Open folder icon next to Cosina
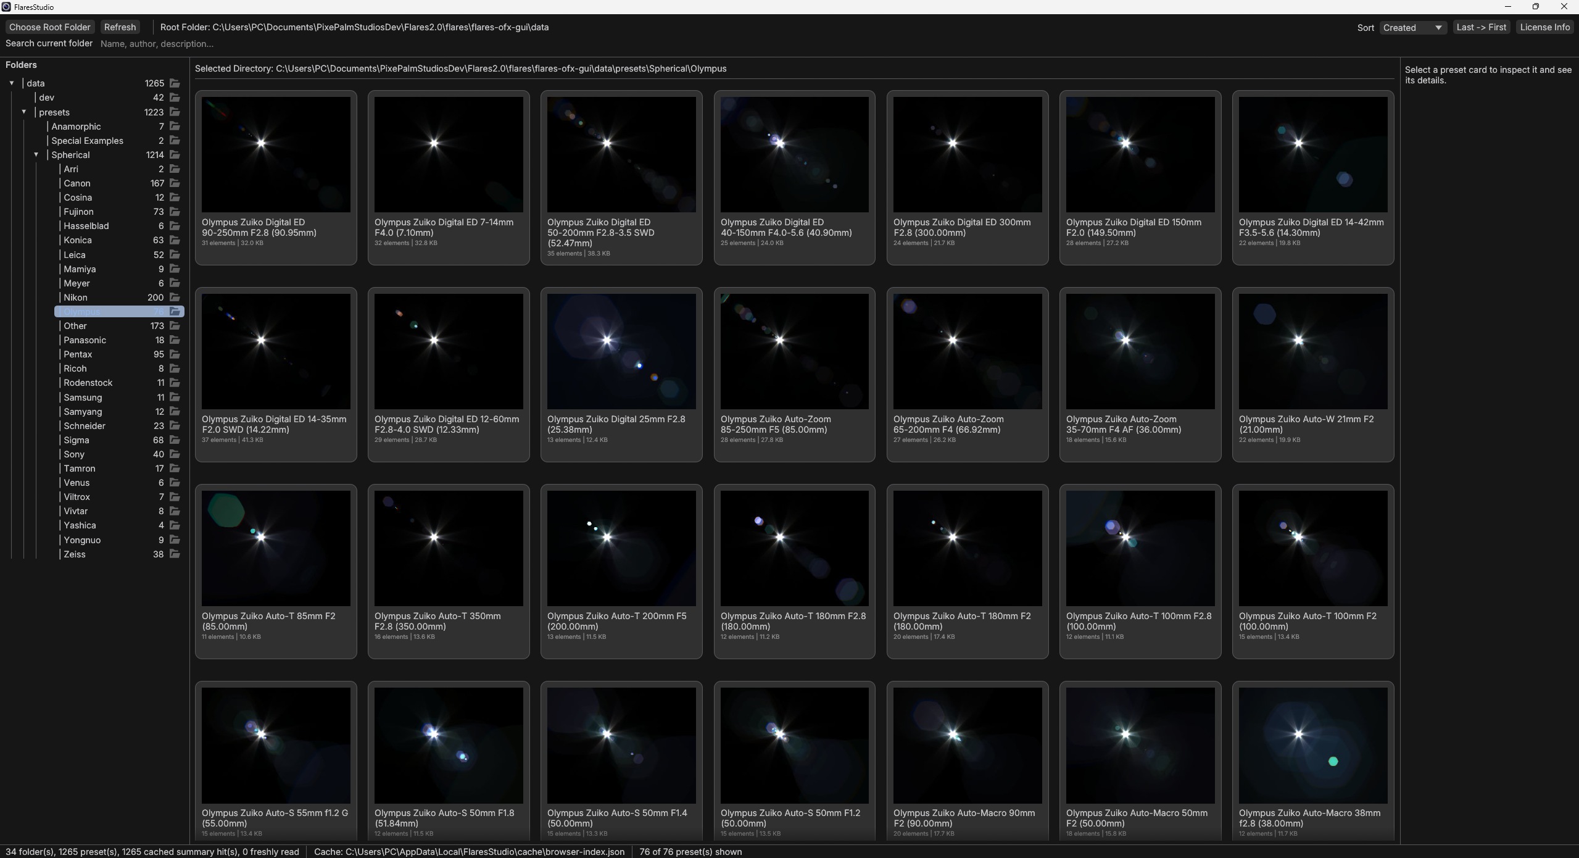Image resolution: width=1579 pixels, height=858 pixels. (x=175, y=198)
